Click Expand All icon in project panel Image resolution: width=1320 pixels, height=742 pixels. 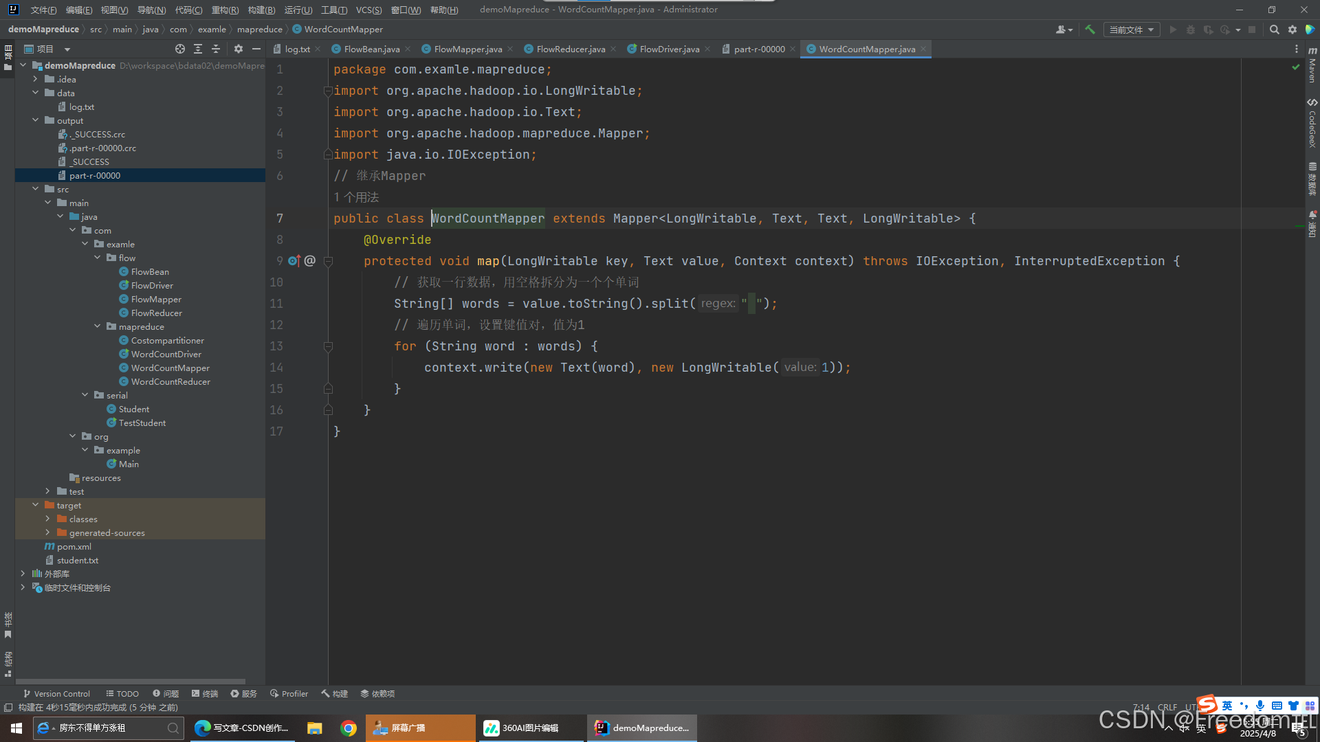point(198,49)
